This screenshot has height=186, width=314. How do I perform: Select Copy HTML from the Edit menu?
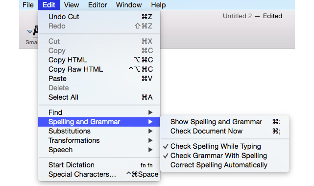[x=99, y=60]
